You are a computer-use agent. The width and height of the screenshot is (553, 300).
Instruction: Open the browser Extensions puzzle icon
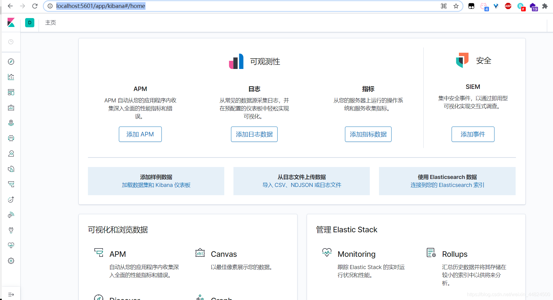click(545, 6)
